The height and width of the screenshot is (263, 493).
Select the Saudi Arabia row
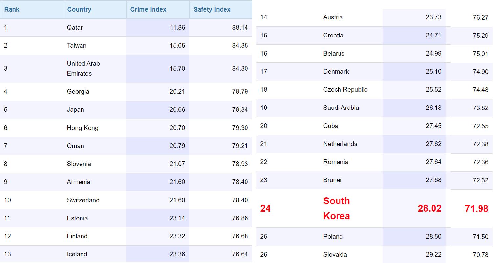(x=374, y=108)
